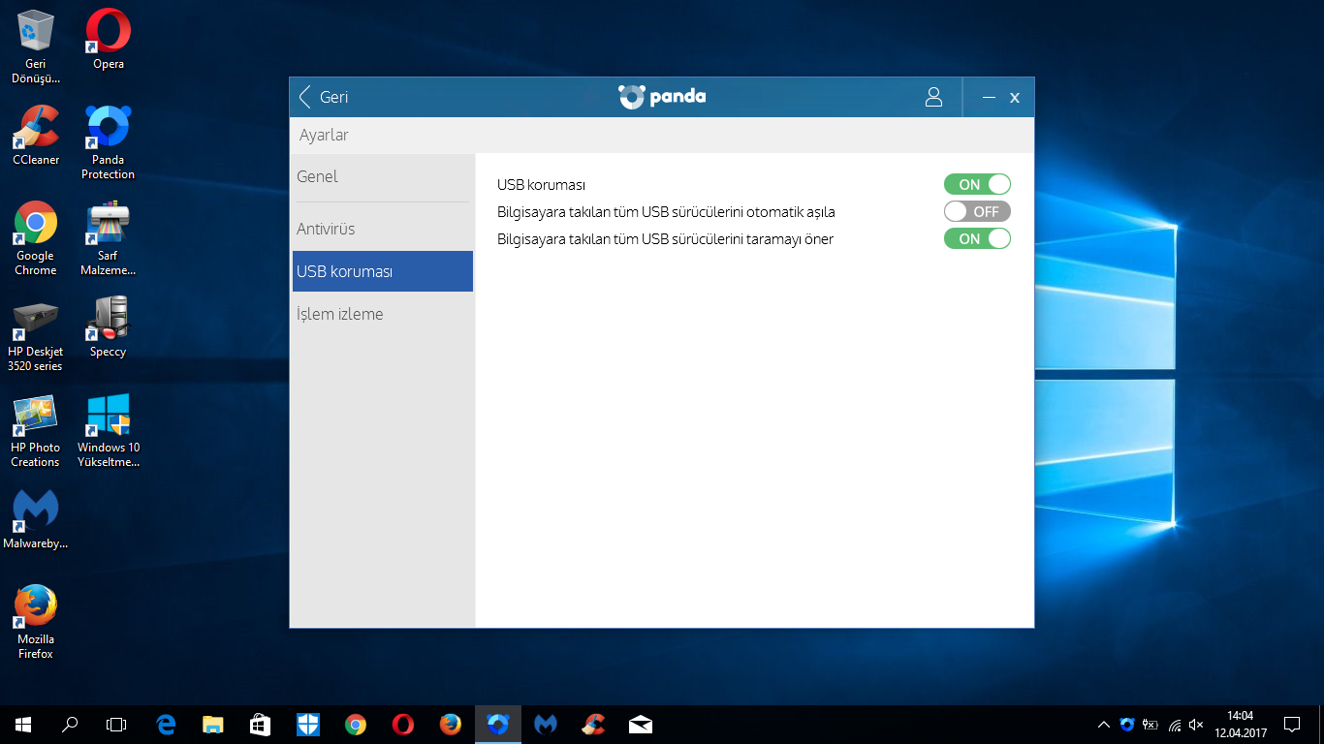1324x744 pixels.
Task: Open the Mozilla Firefox desktop shortcut
Action: [x=36, y=622]
